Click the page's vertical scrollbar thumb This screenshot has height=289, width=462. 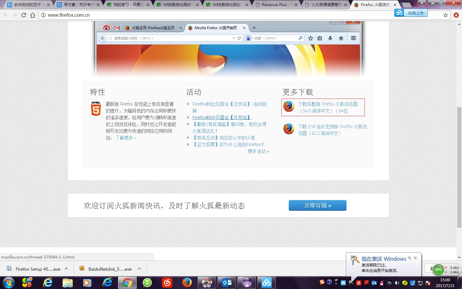tap(459, 167)
